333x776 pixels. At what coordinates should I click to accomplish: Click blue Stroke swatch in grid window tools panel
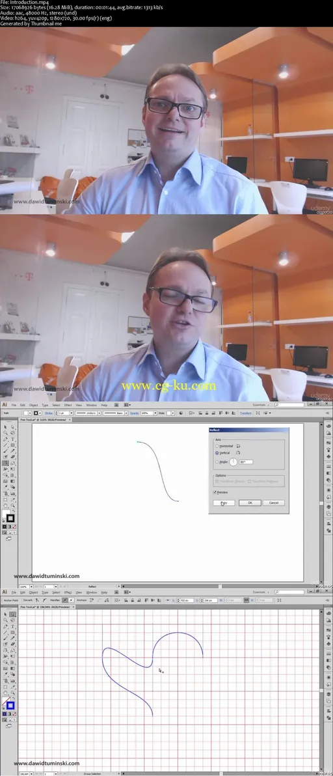click(x=10, y=706)
